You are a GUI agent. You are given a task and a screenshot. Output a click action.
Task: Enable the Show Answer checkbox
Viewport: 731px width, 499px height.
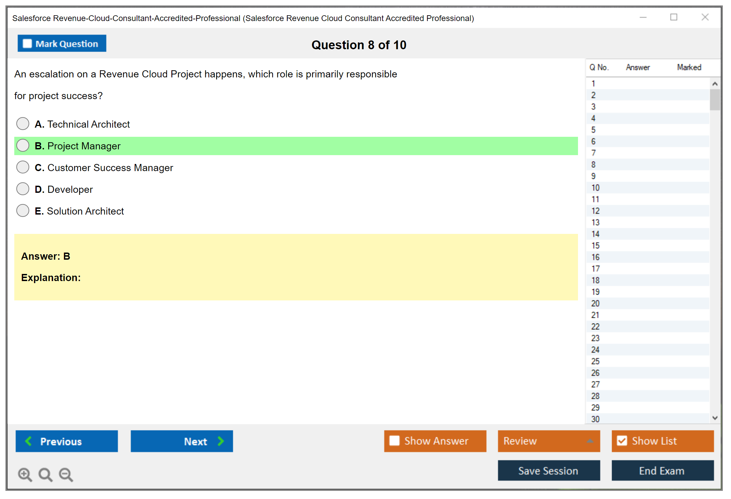[x=394, y=441]
